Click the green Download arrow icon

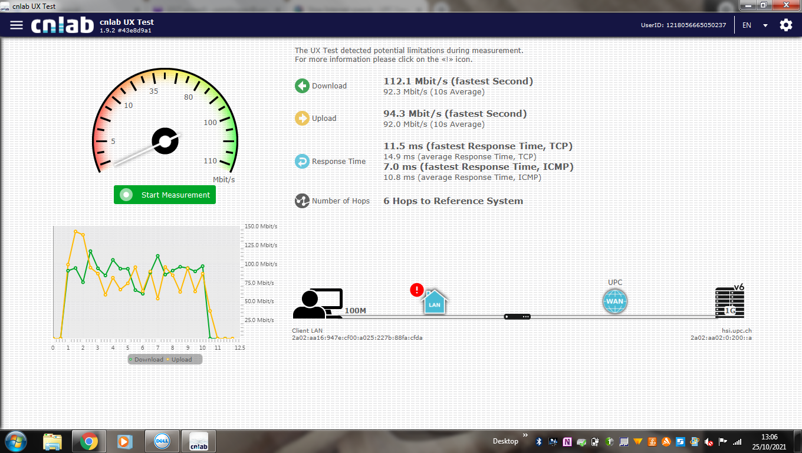coord(302,86)
